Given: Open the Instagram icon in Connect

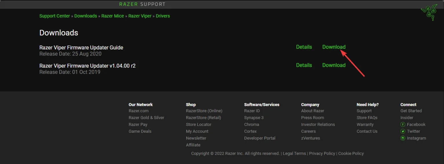Looking at the screenshot, I should coord(403,138).
